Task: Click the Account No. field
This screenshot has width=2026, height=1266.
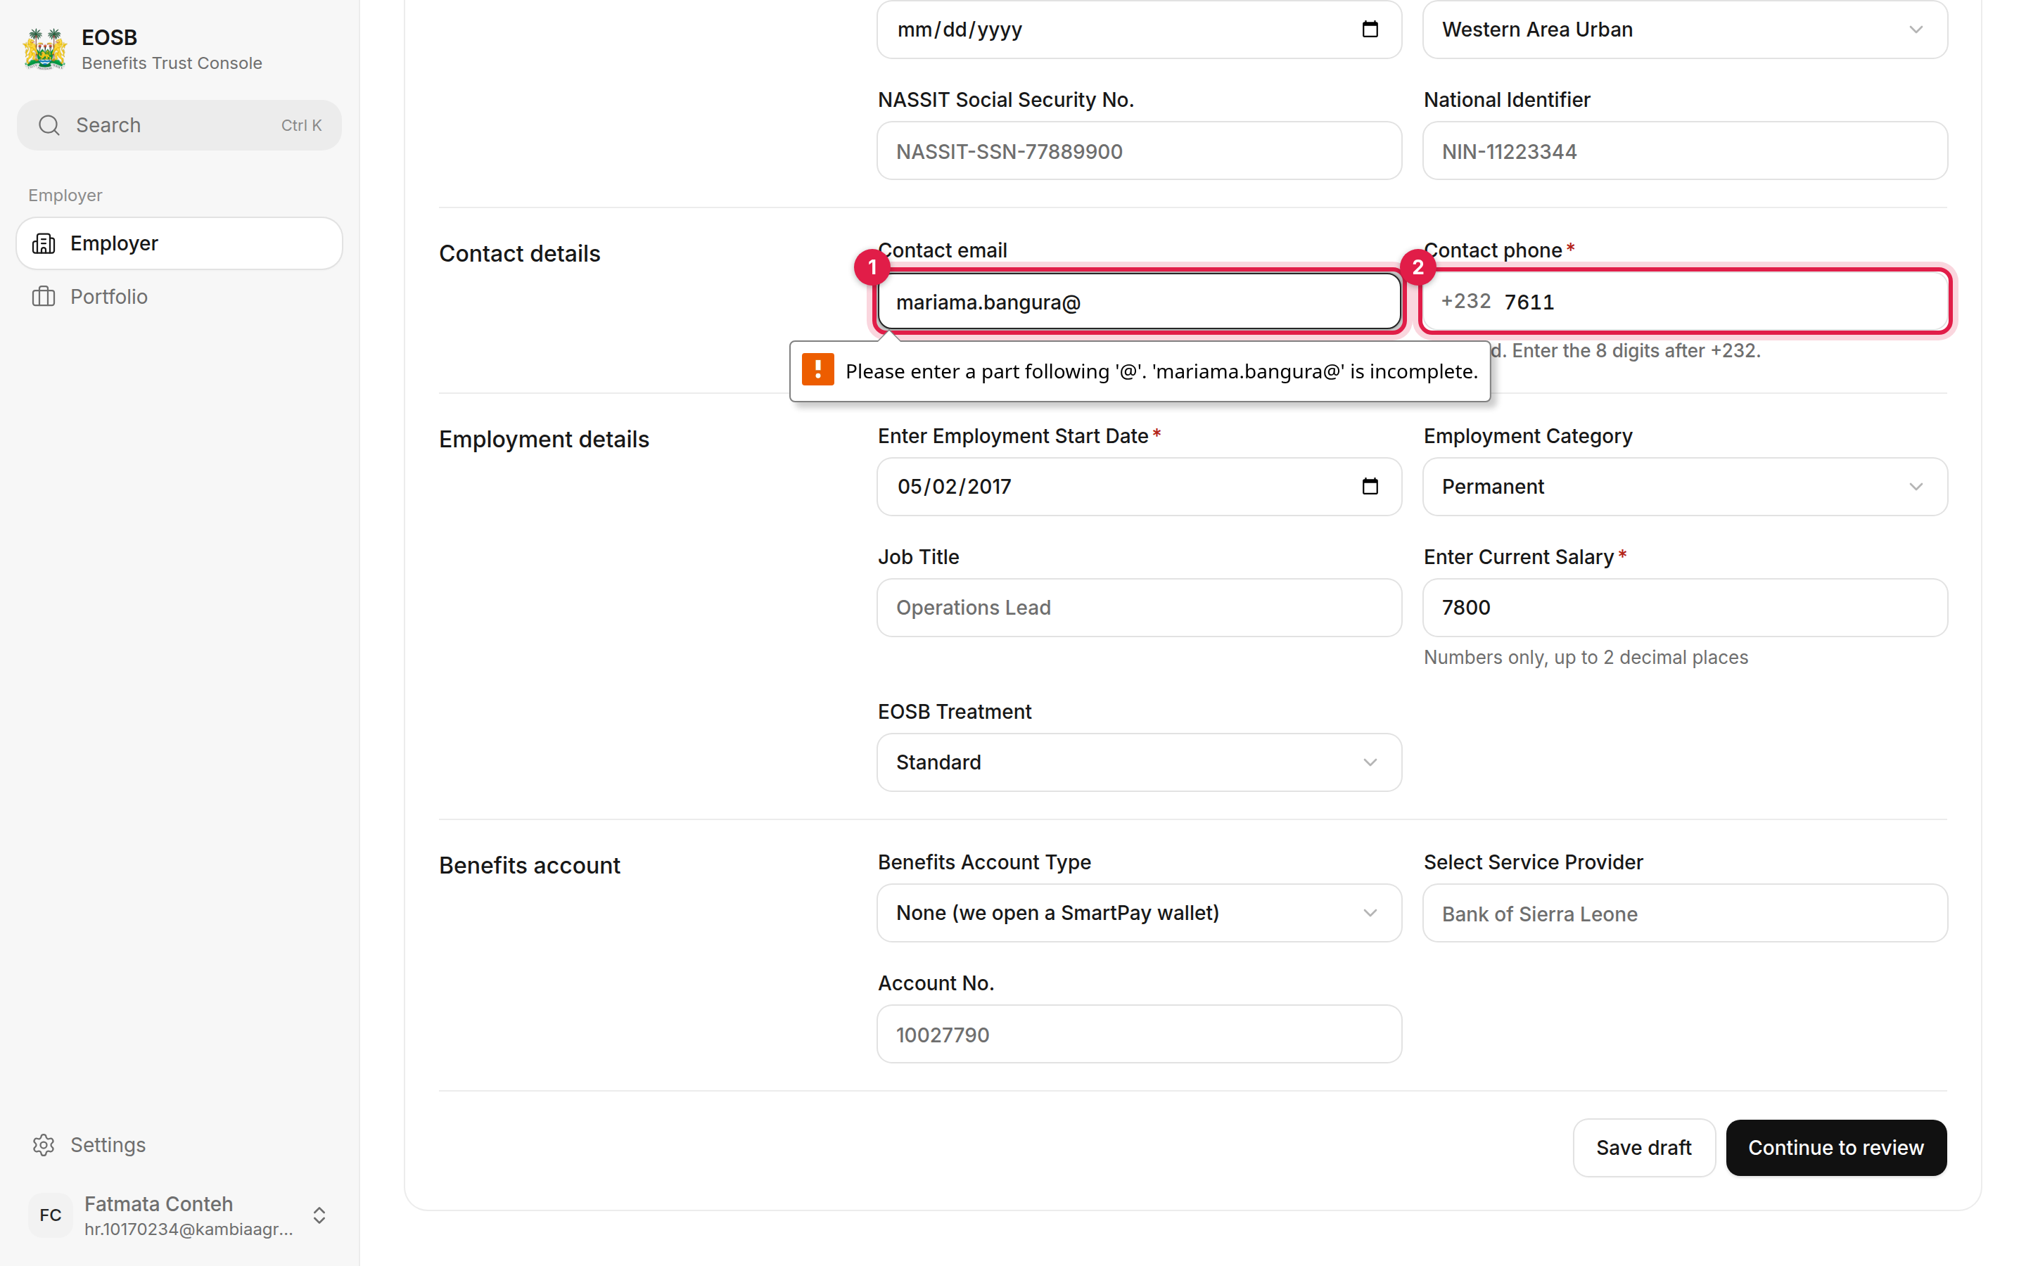Action: tap(1139, 1034)
